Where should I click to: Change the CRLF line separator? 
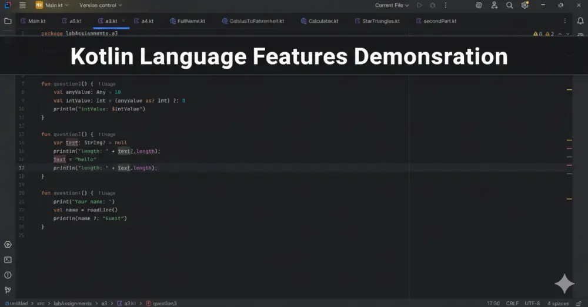click(x=512, y=303)
